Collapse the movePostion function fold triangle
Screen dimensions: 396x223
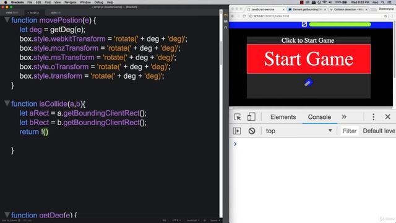(7, 20)
